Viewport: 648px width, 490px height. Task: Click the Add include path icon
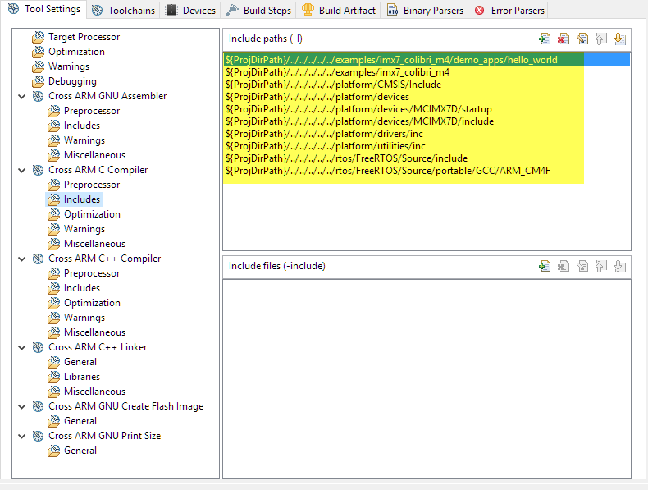pos(545,39)
